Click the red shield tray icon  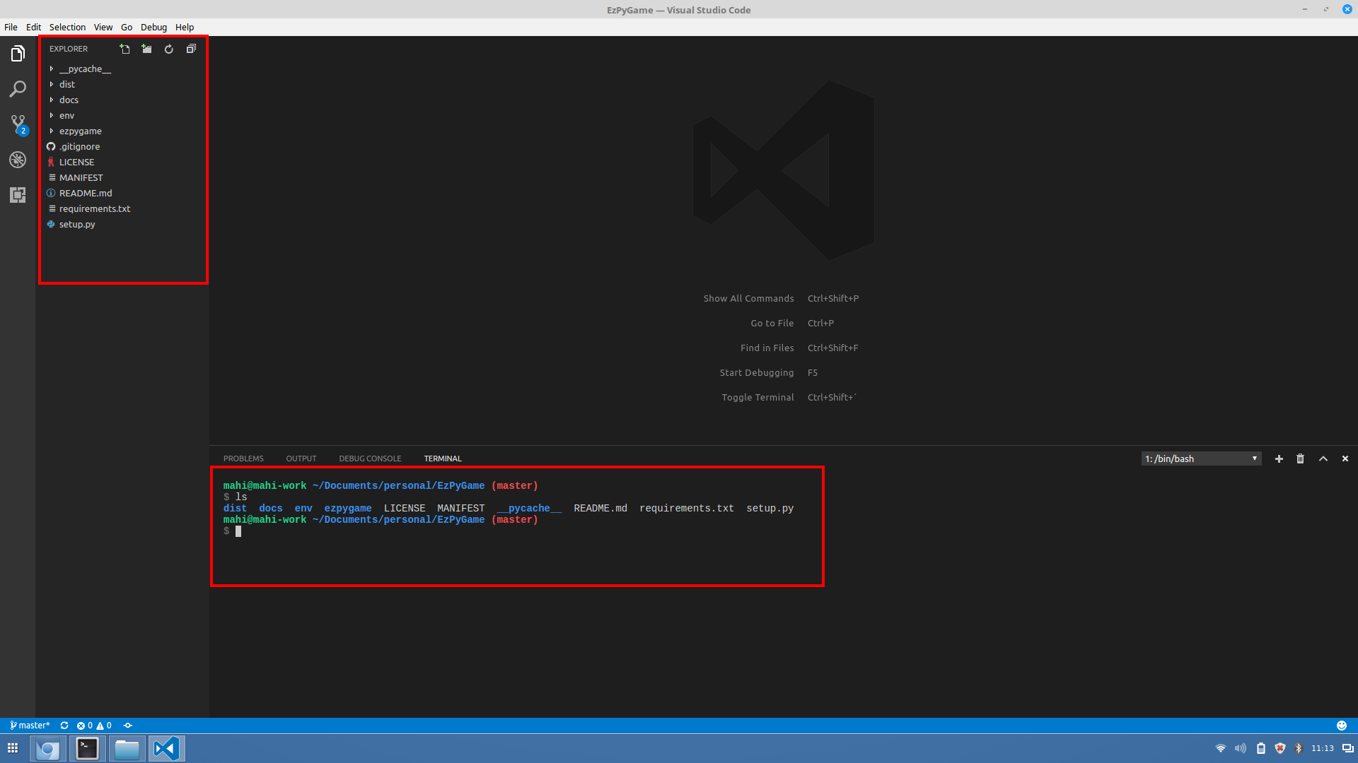(x=1280, y=748)
